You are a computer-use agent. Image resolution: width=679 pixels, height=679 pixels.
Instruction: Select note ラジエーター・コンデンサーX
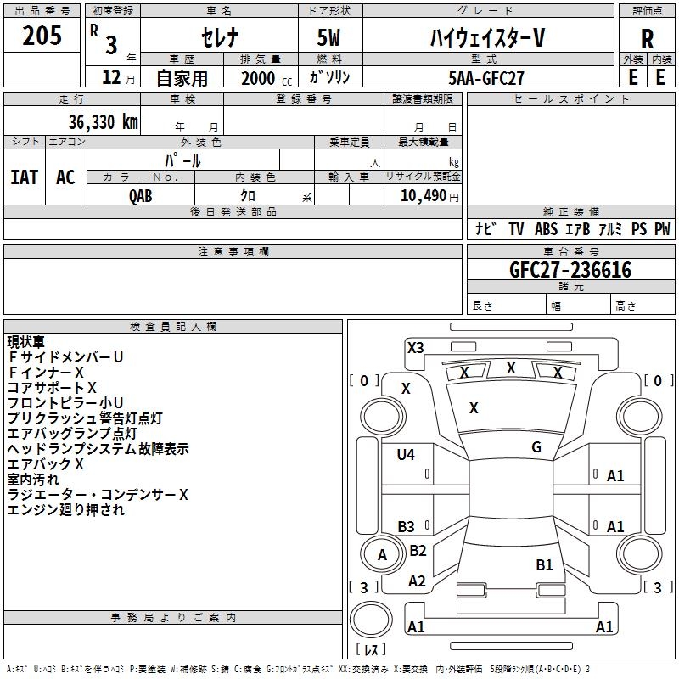pos(98,495)
